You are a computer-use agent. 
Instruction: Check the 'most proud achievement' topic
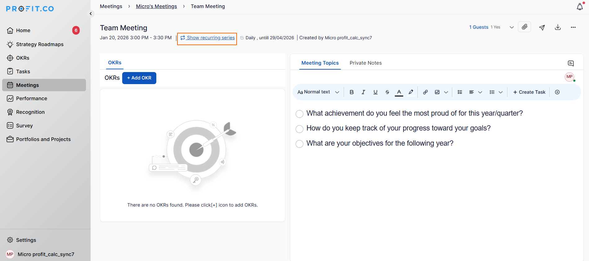(x=299, y=114)
